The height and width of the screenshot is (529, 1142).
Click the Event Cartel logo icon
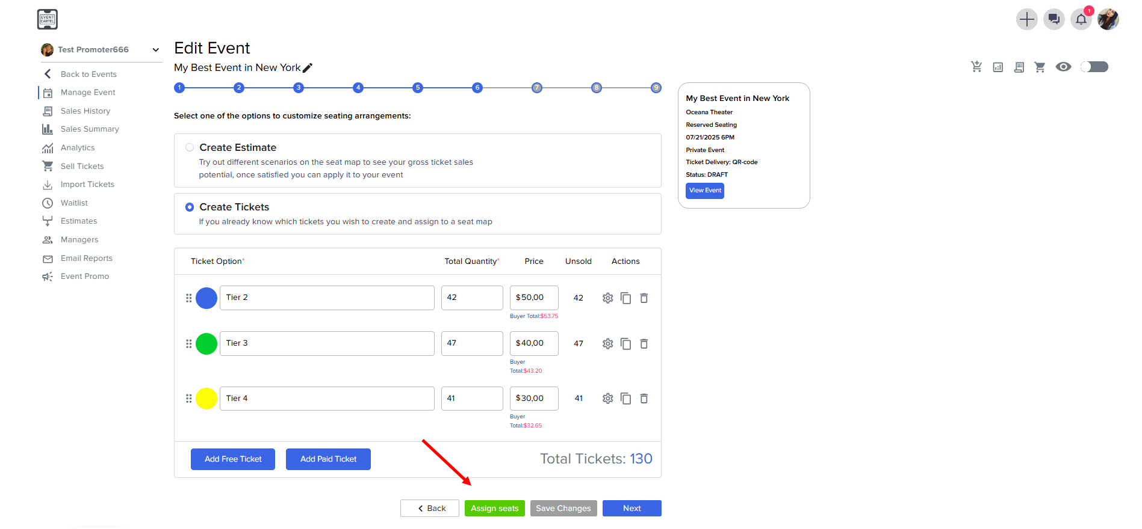pyautogui.click(x=47, y=19)
